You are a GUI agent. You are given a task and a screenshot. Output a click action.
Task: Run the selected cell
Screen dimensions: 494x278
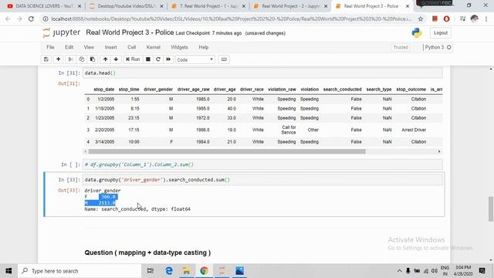click(x=133, y=59)
